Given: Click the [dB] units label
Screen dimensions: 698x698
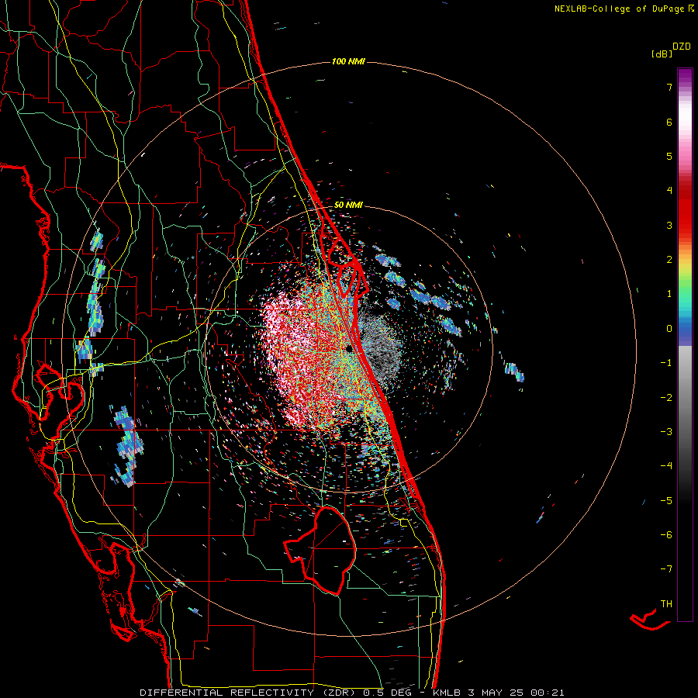Looking at the screenshot, I should tap(662, 54).
